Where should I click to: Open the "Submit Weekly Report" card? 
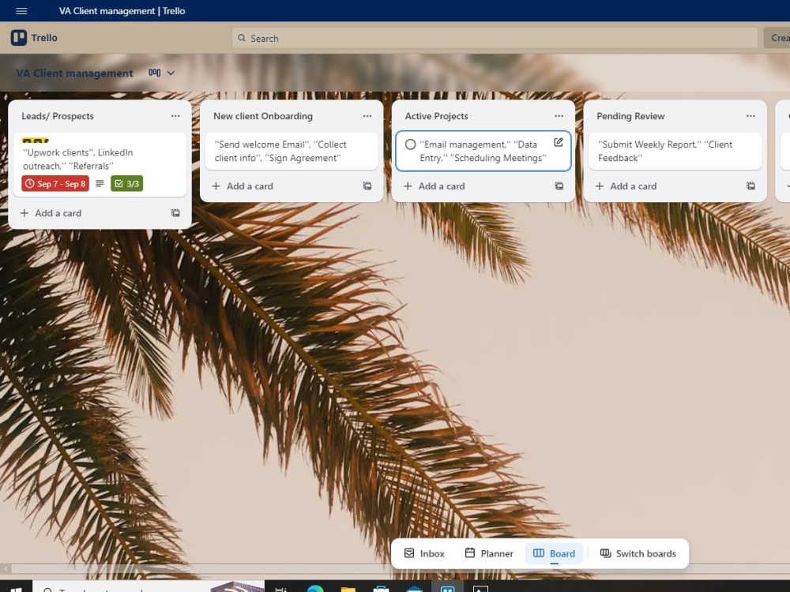point(675,151)
